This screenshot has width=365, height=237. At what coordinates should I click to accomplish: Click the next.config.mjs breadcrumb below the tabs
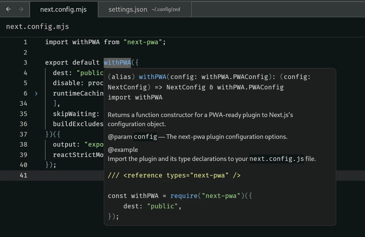(37, 27)
